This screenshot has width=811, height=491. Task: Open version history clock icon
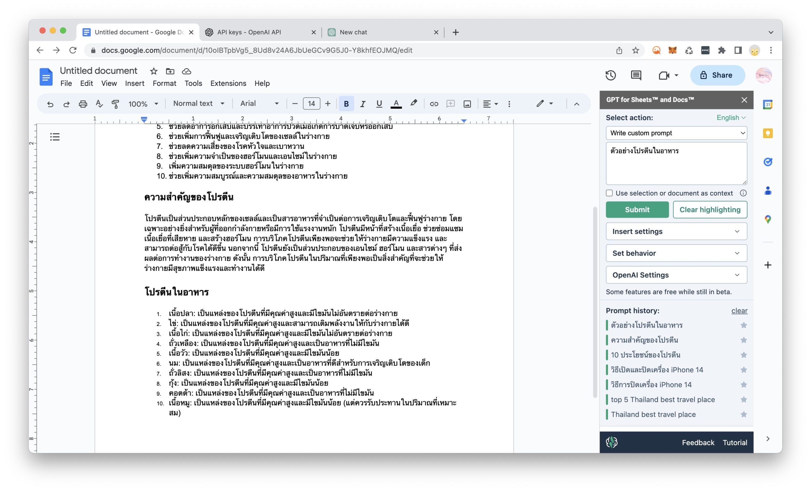[x=610, y=75]
